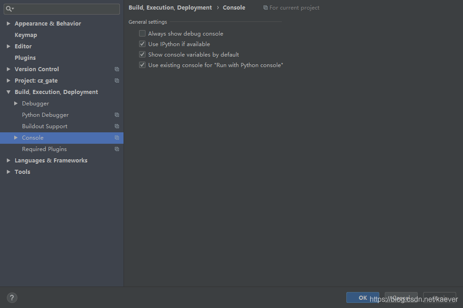The width and height of the screenshot is (463, 308).
Task: Click Build, Execution, Deployment breadcrumb
Action: tap(170, 8)
